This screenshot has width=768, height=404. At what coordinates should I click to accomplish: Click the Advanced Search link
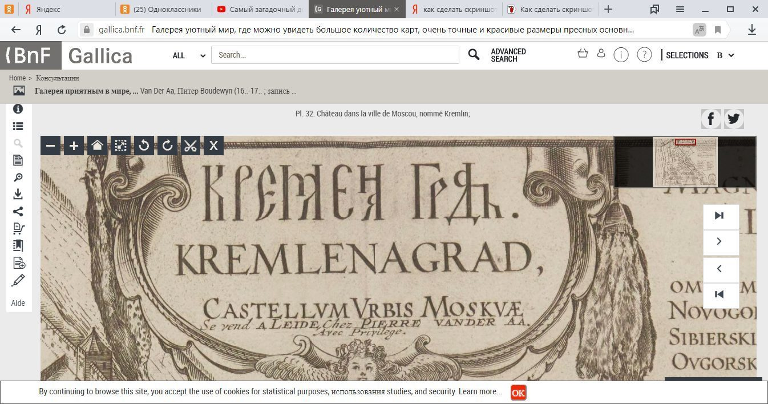click(508, 55)
